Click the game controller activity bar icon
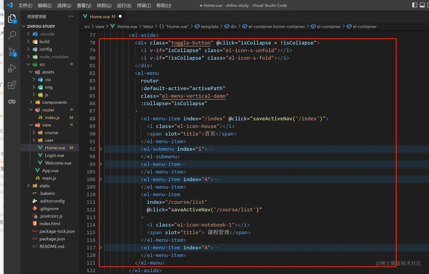The width and height of the screenshot is (429, 274). 12,102
